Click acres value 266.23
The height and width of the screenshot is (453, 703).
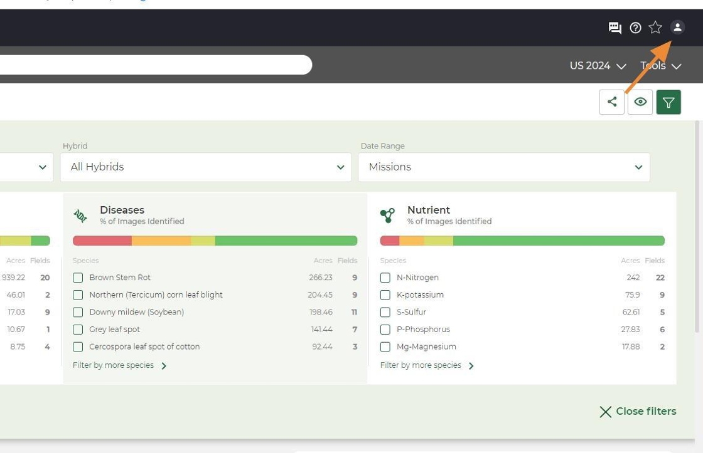tap(321, 278)
